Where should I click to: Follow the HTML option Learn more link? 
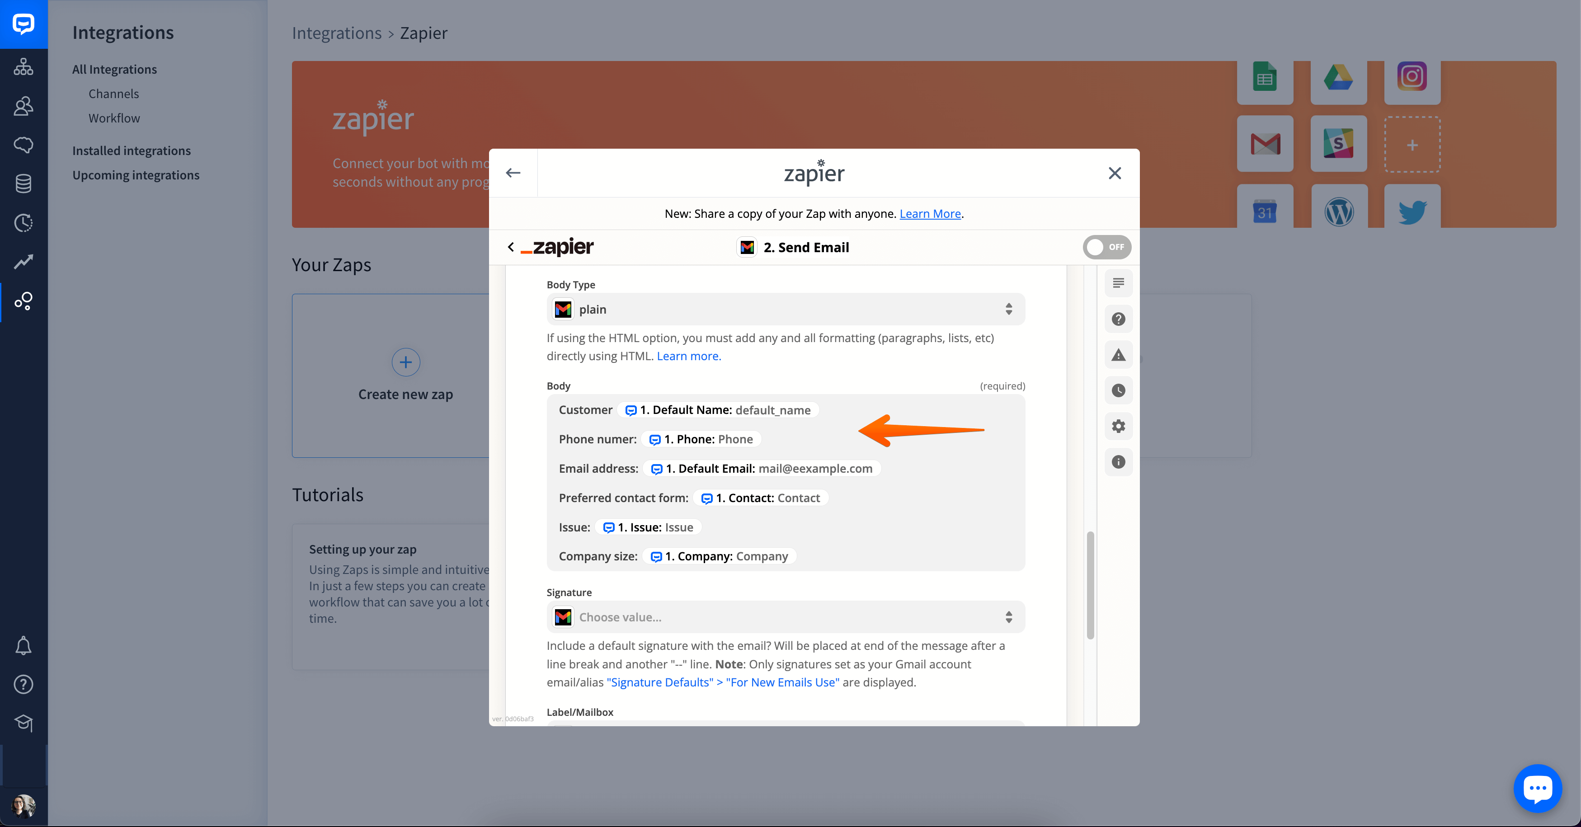tap(689, 356)
